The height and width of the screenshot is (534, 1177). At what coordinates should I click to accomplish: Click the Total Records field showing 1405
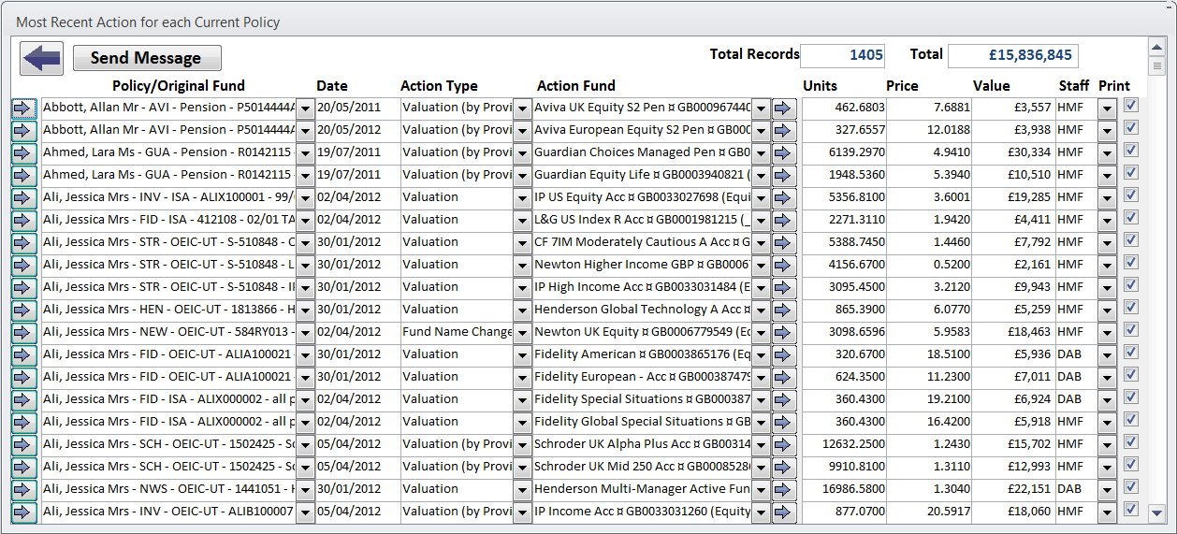coord(842,55)
